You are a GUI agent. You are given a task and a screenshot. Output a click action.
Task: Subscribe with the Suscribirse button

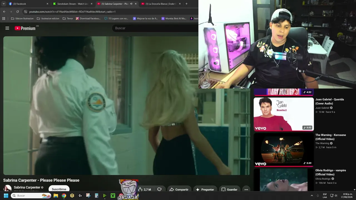59,189
